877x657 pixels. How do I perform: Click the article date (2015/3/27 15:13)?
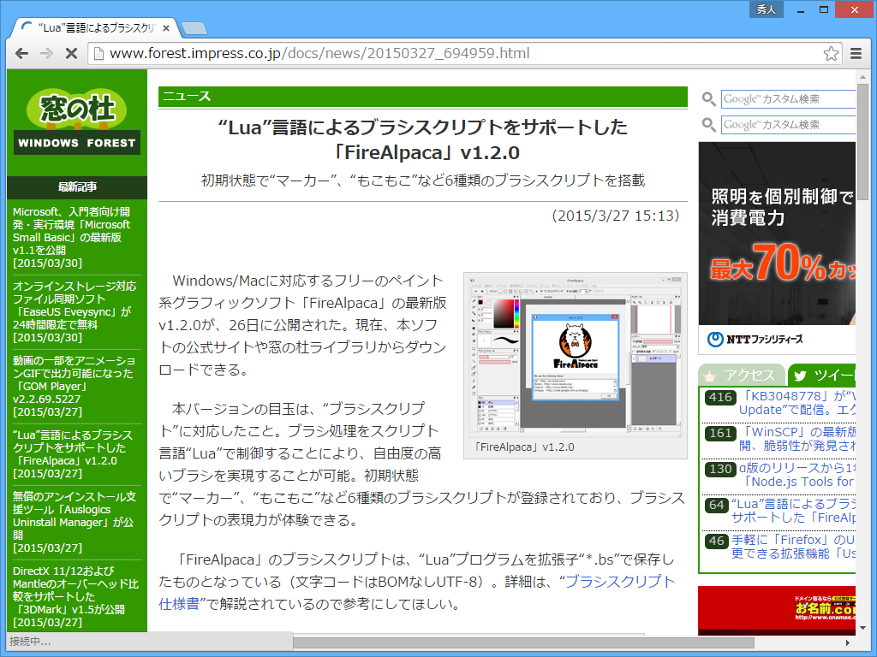point(615,216)
